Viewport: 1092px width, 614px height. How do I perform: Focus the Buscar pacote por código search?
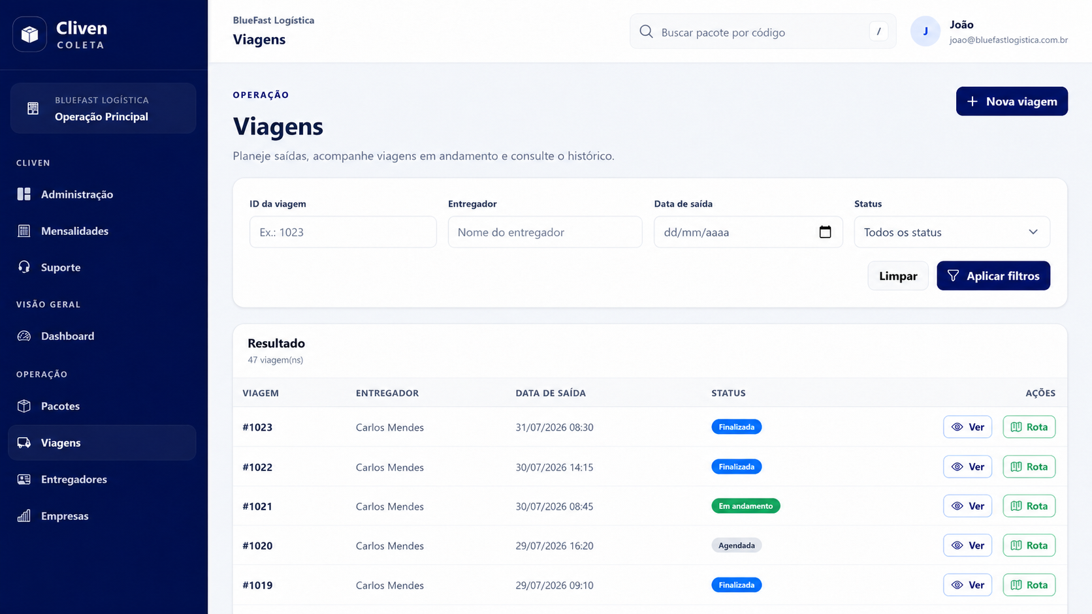pyautogui.click(x=763, y=31)
